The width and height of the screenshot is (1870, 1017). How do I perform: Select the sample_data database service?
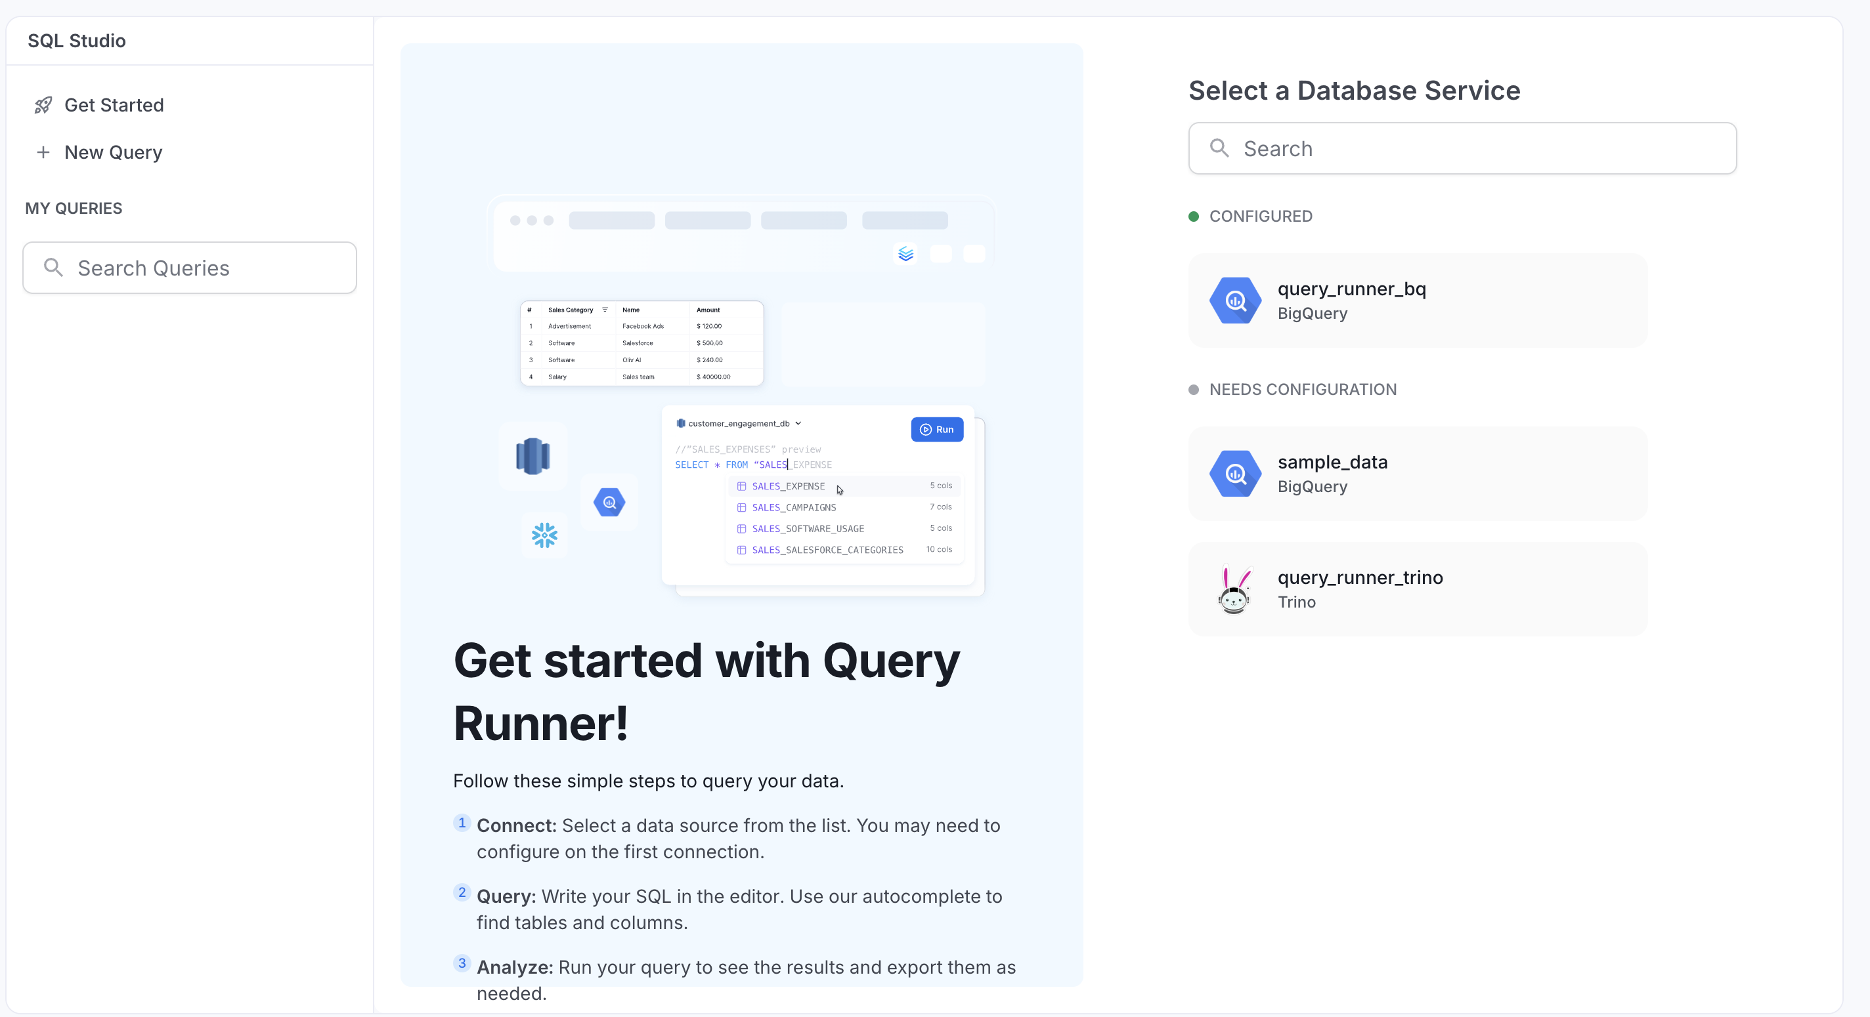(x=1417, y=474)
